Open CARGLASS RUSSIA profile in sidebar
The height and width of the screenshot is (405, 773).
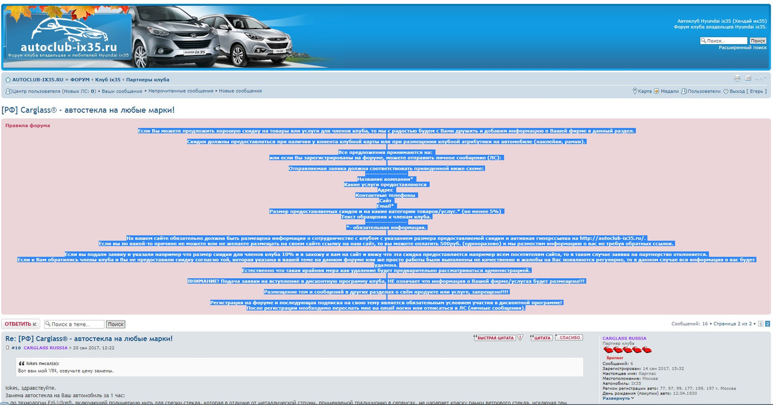tap(624, 339)
